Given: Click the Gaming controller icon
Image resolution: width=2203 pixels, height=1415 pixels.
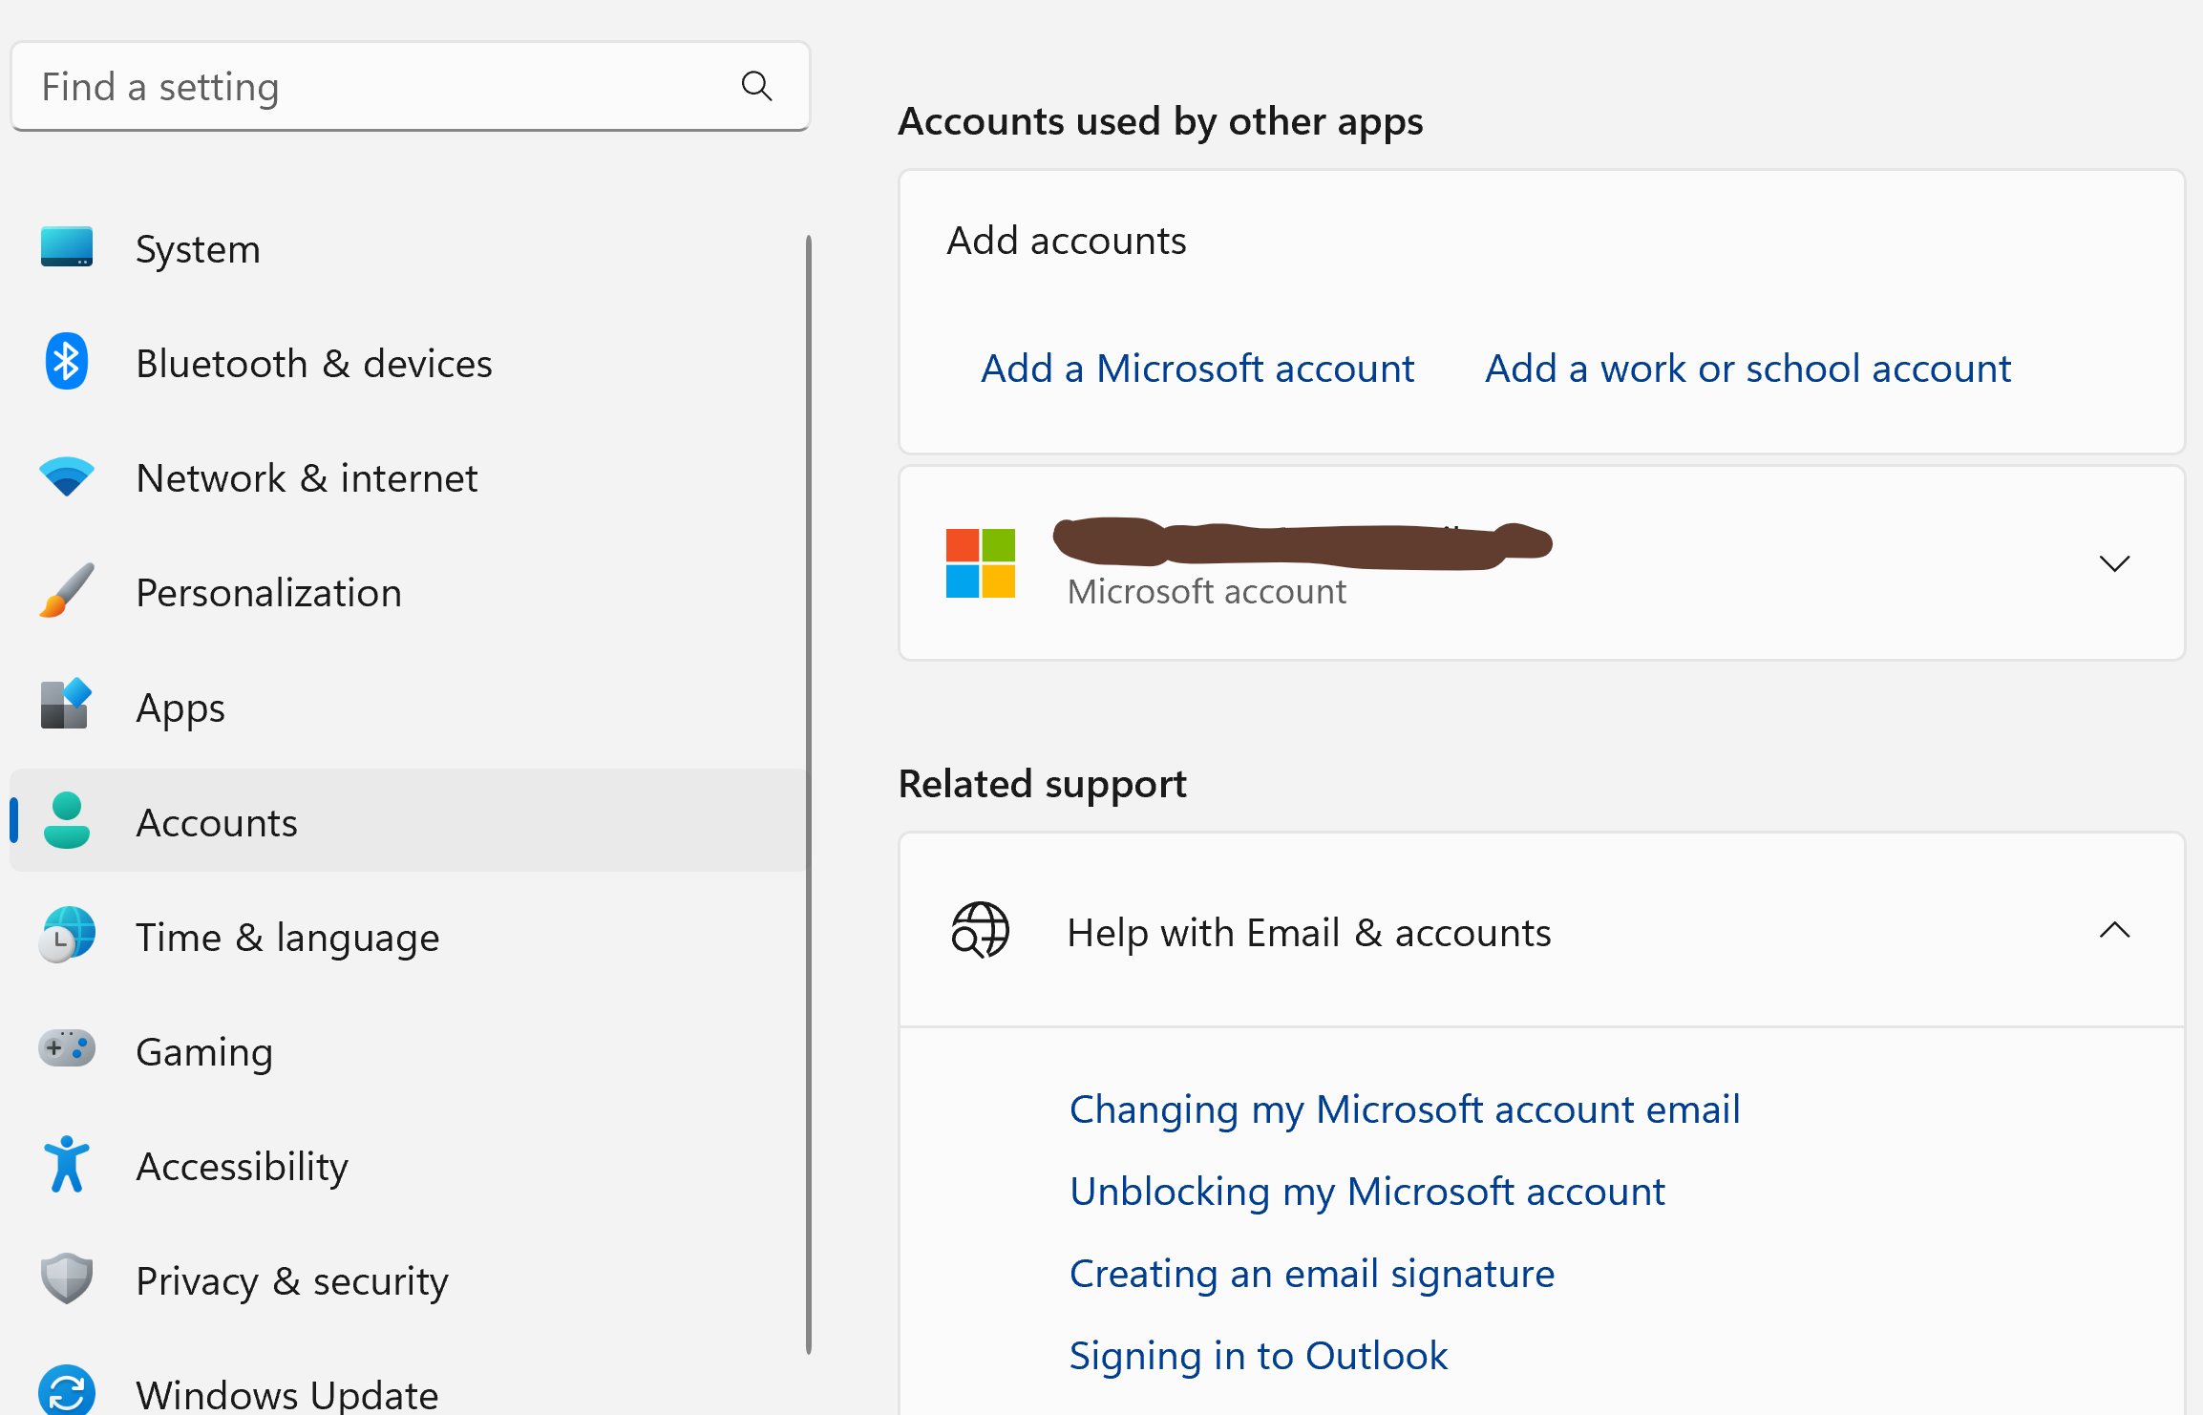Looking at the screenshot, I should (67, 1049).
